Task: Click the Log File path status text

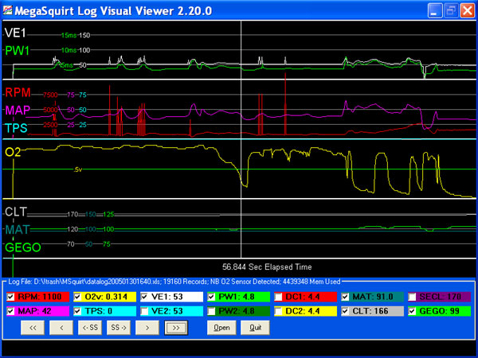Action: [x=174, y=282]
